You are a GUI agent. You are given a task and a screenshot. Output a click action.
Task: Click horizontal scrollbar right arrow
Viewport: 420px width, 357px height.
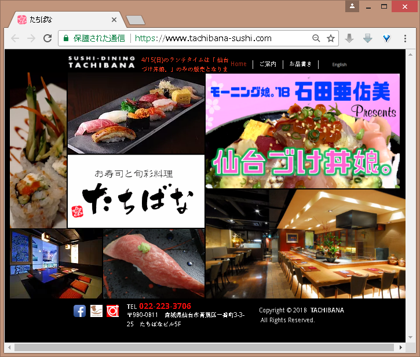(x=401, y=347)
